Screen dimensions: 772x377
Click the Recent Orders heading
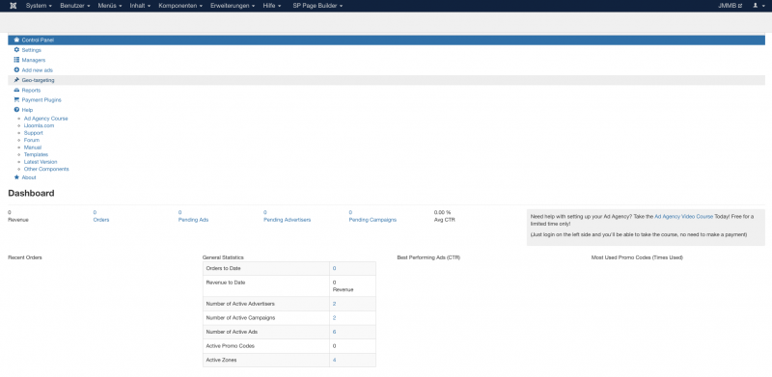coord(25,257)
